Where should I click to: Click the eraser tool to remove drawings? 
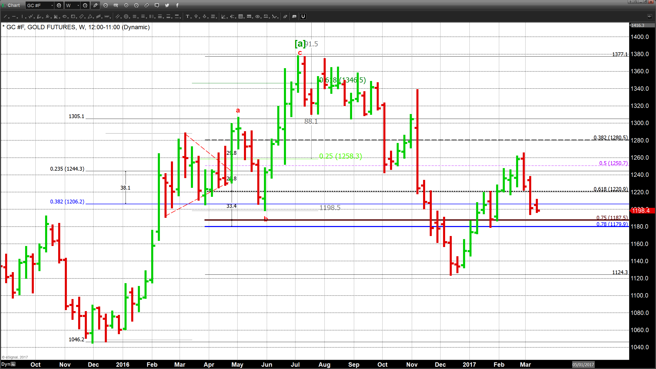coord(285,17)
